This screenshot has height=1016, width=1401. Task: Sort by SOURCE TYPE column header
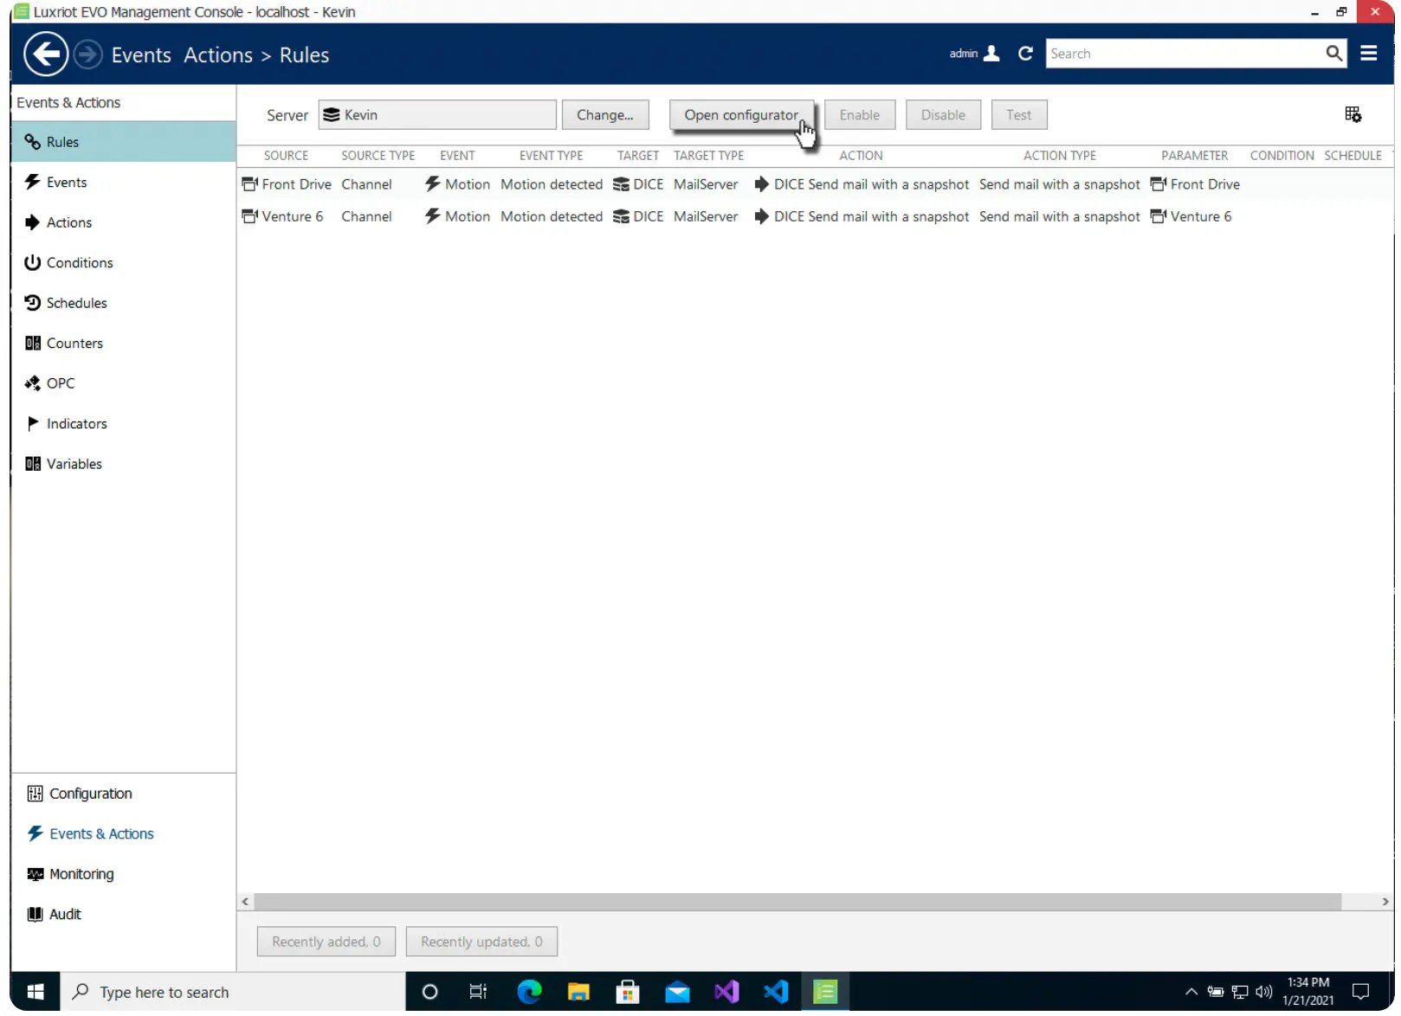pos(378,156)
